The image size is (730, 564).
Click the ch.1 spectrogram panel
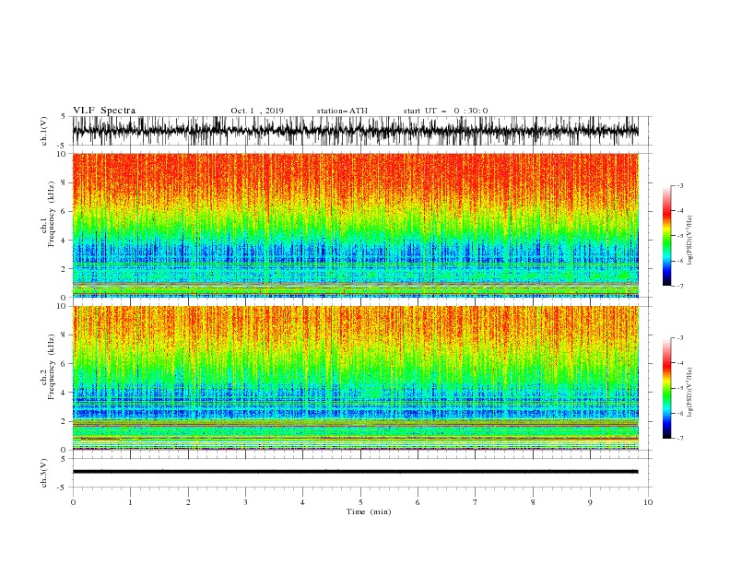pos(355,225)
